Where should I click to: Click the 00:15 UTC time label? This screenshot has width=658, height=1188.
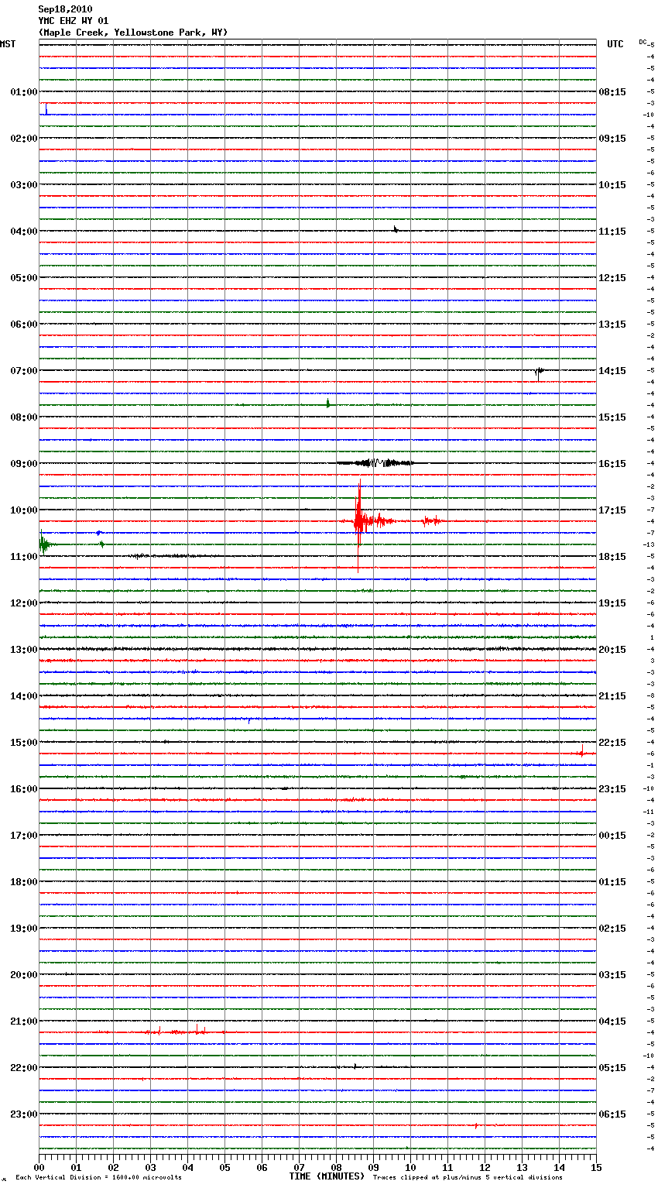(x=612, y=836)
